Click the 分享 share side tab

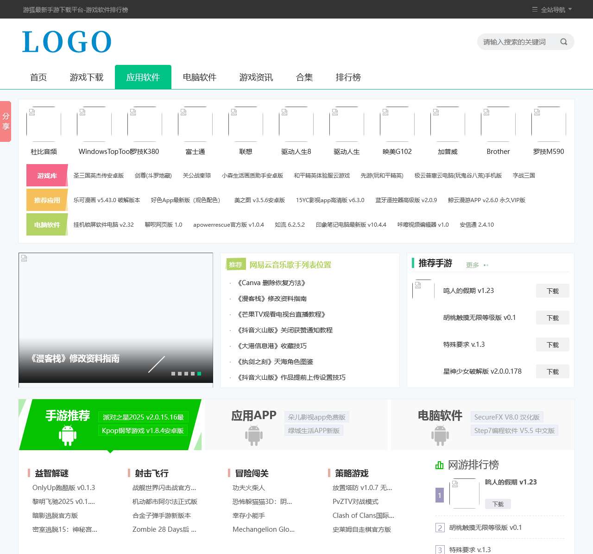(x=6, y=121)
